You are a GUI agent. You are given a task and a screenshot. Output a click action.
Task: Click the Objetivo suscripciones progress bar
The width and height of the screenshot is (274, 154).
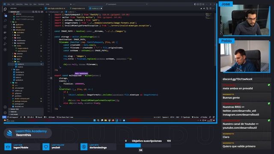(148, 145)
